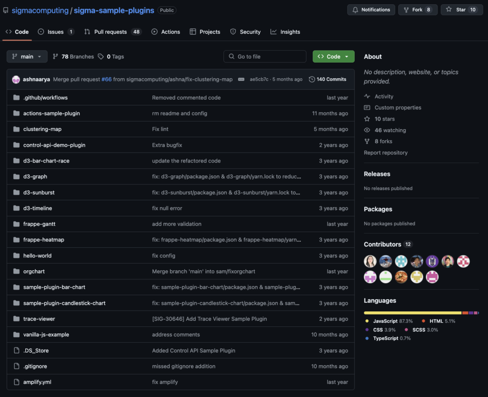
Task: Click the frappe-heatmap folder icon
Action: pos(17,240)
